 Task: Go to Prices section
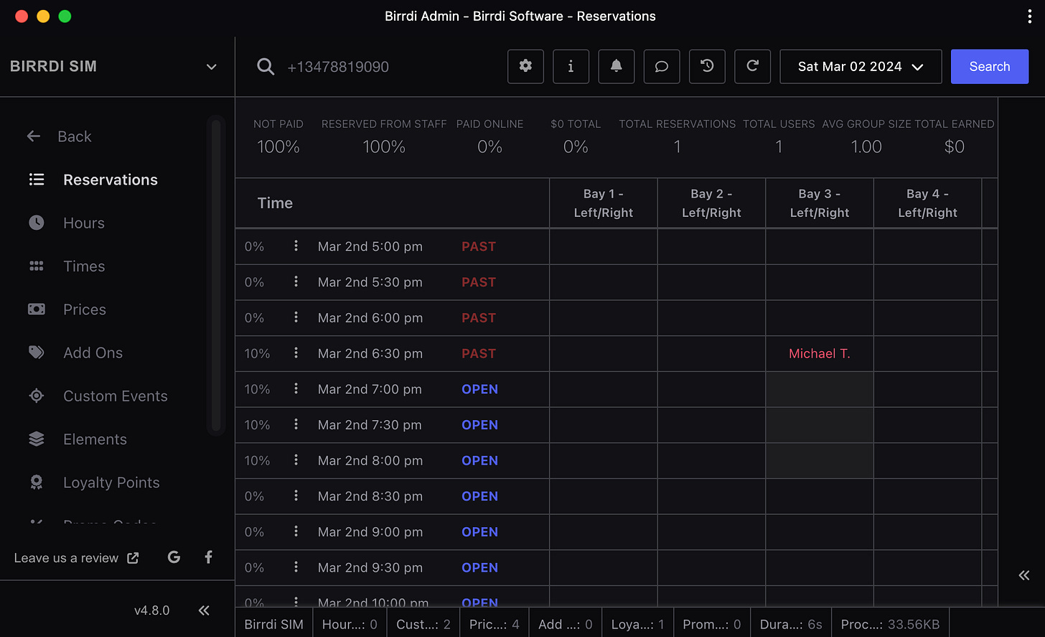pyautogui.click(x=85, y=310)
